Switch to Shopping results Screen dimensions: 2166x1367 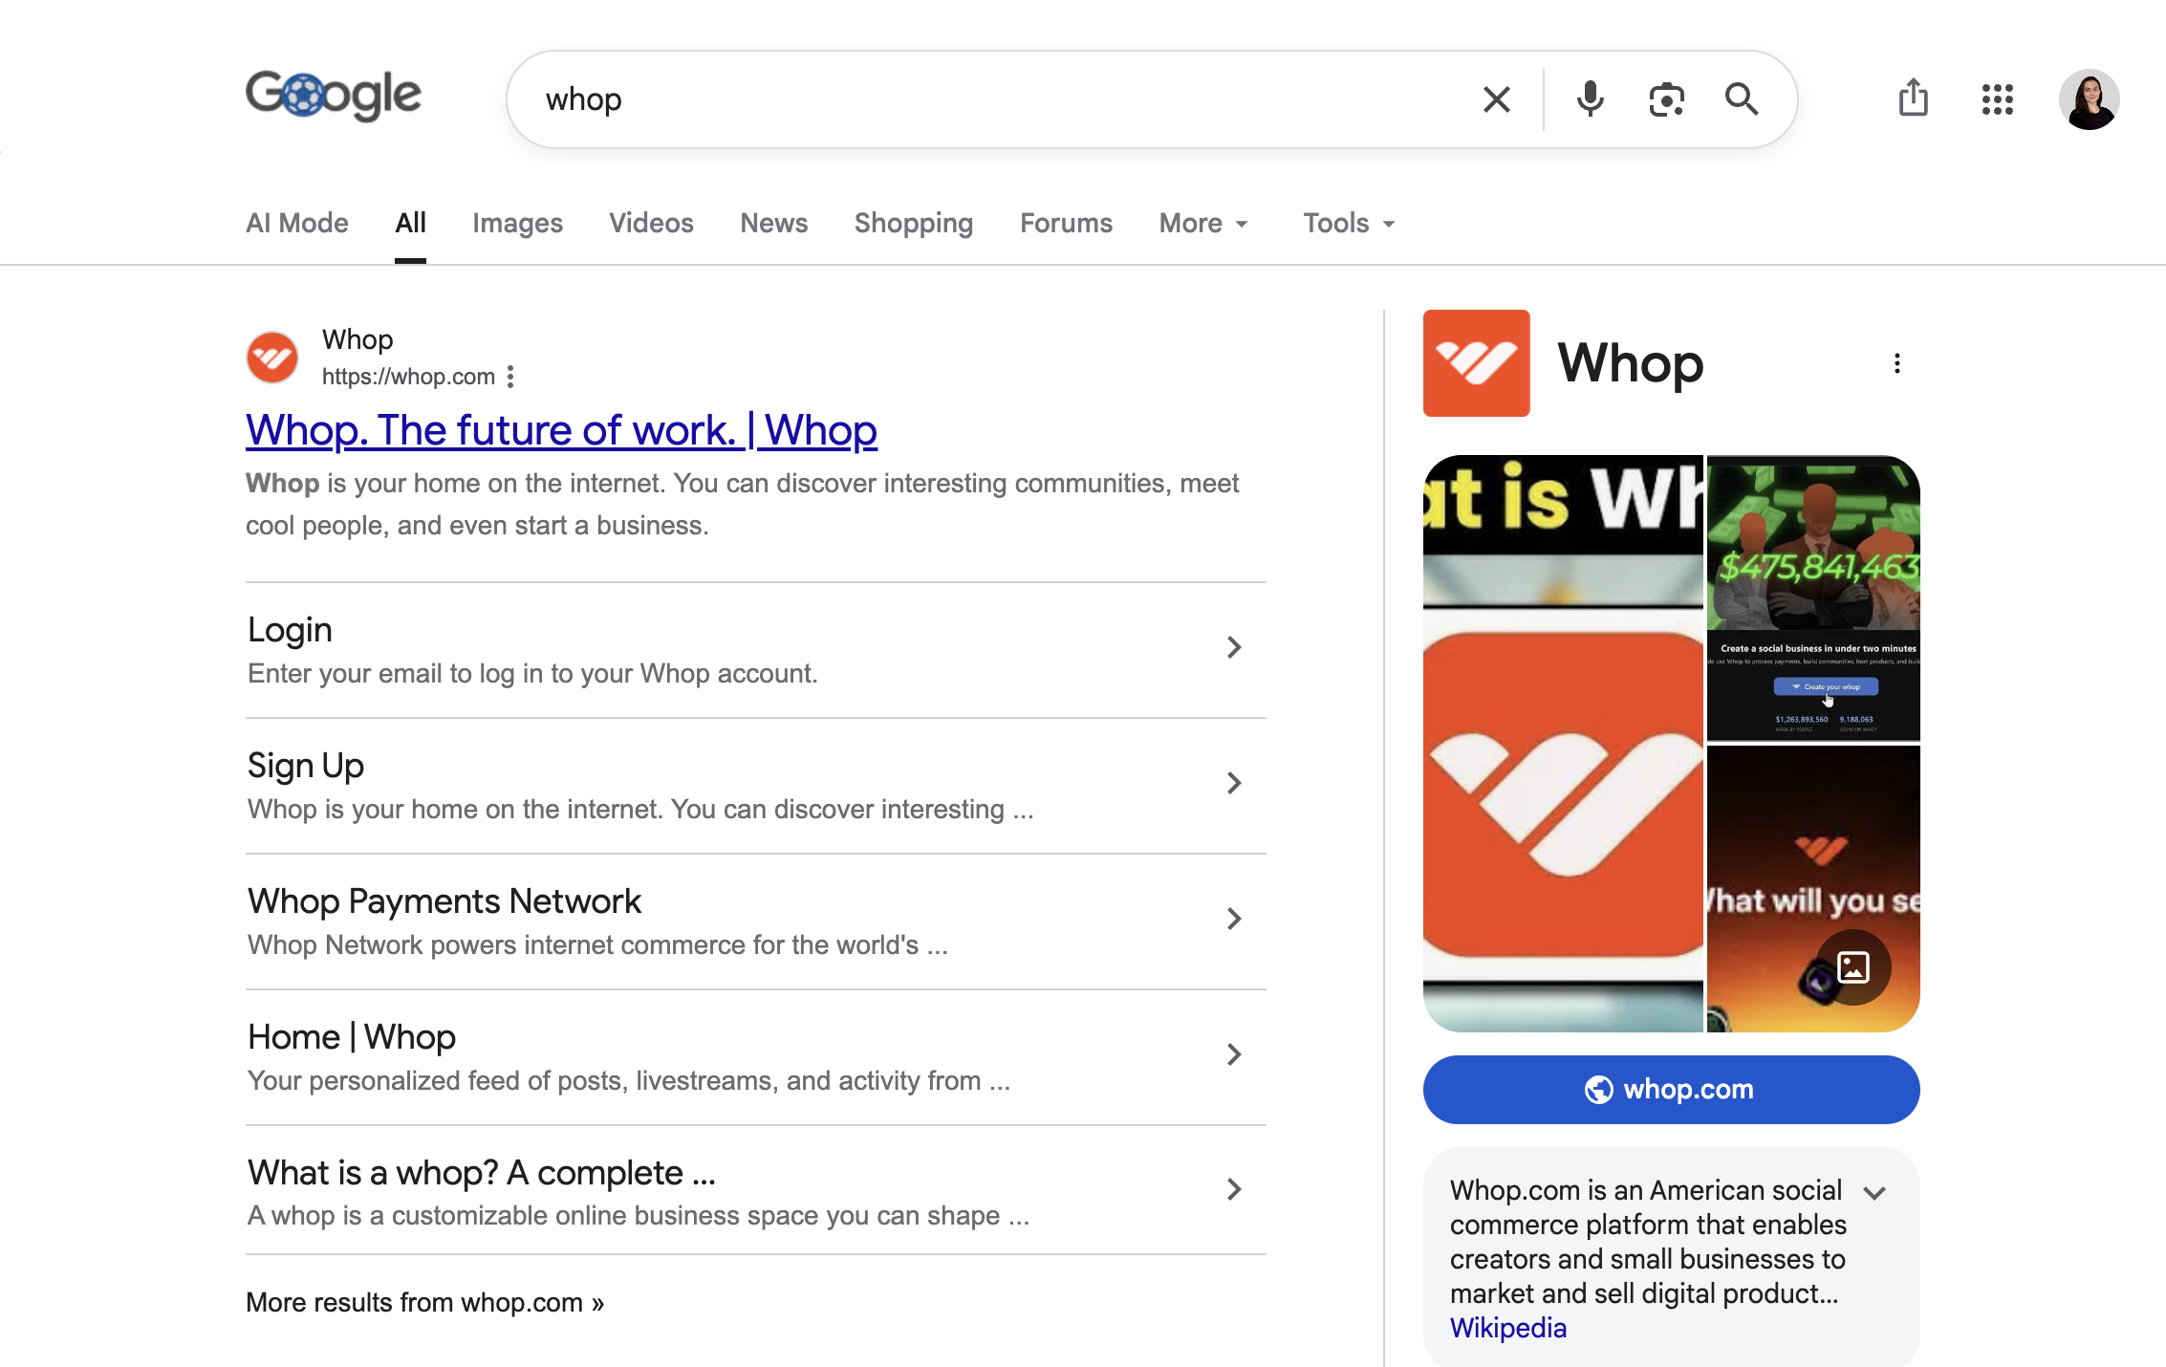(913, 223)
